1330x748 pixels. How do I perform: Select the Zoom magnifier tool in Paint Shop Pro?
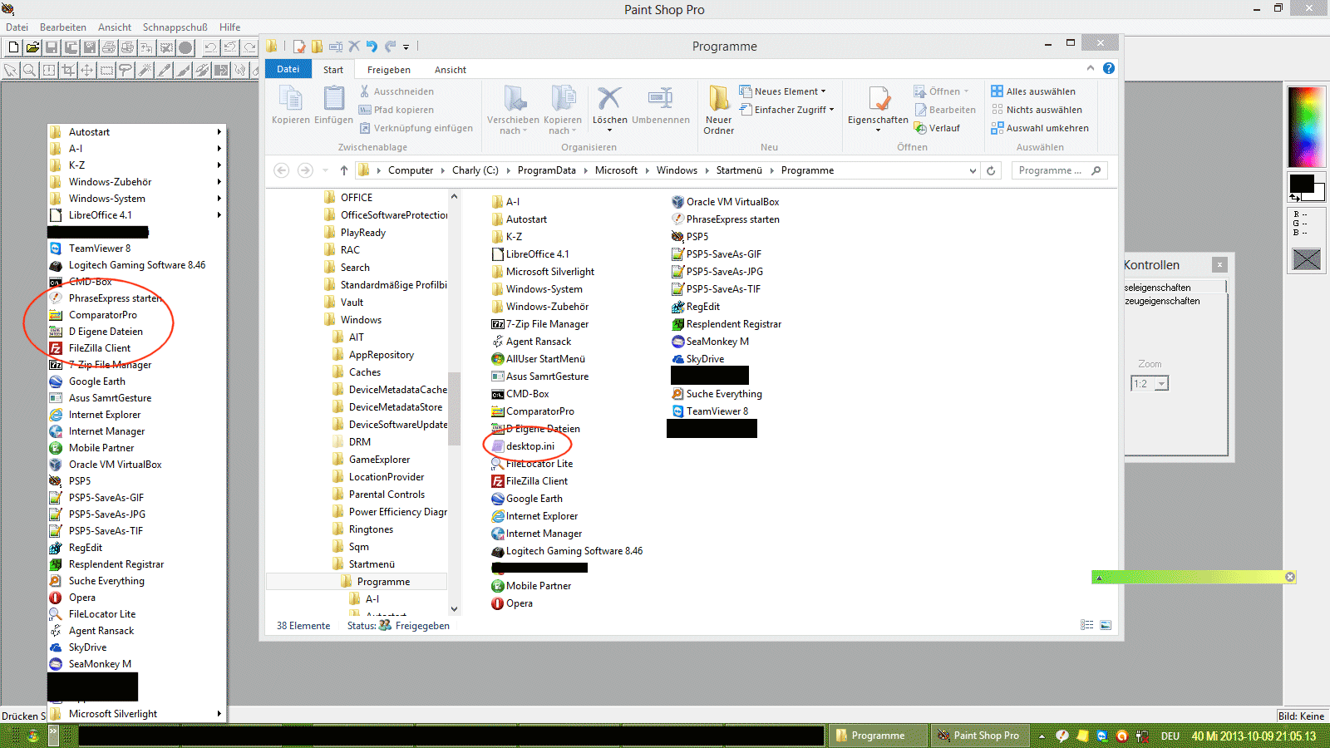[x=30, y=71]
